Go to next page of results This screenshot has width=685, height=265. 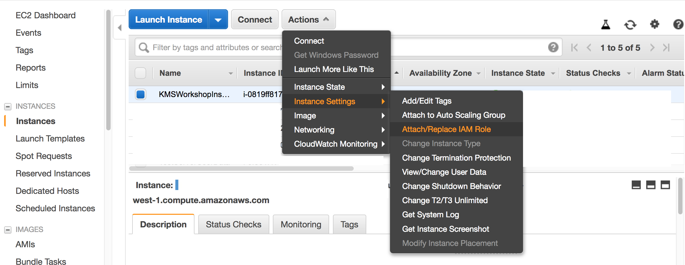click(x=652, y=48)
